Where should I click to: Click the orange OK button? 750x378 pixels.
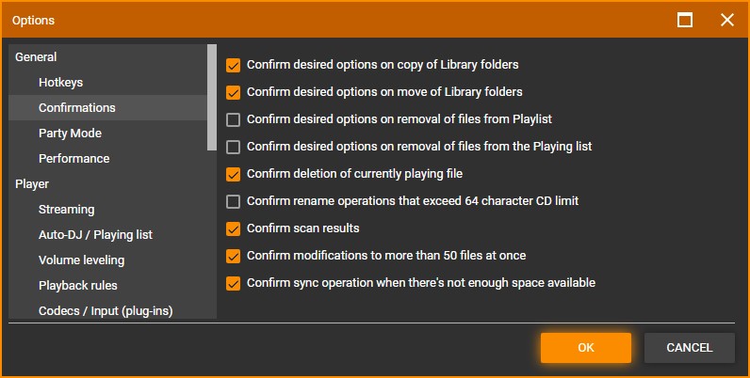(585, 348)
